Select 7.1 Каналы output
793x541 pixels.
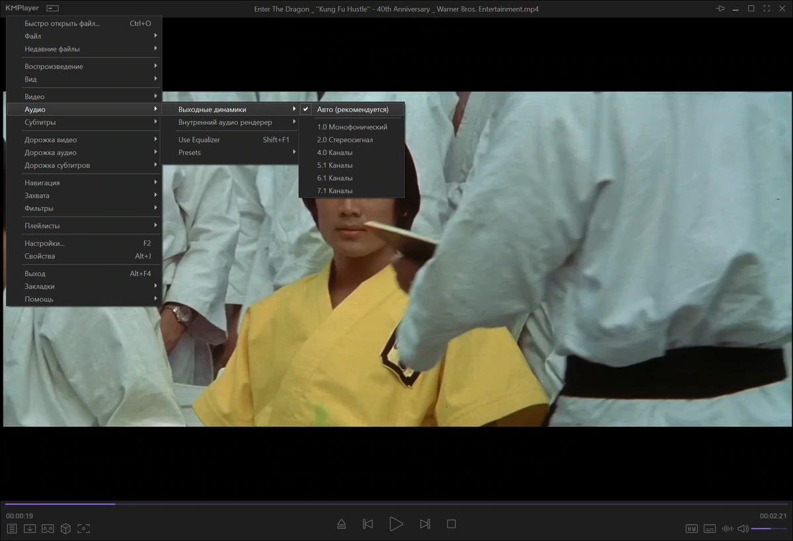(x=352, y=191)
